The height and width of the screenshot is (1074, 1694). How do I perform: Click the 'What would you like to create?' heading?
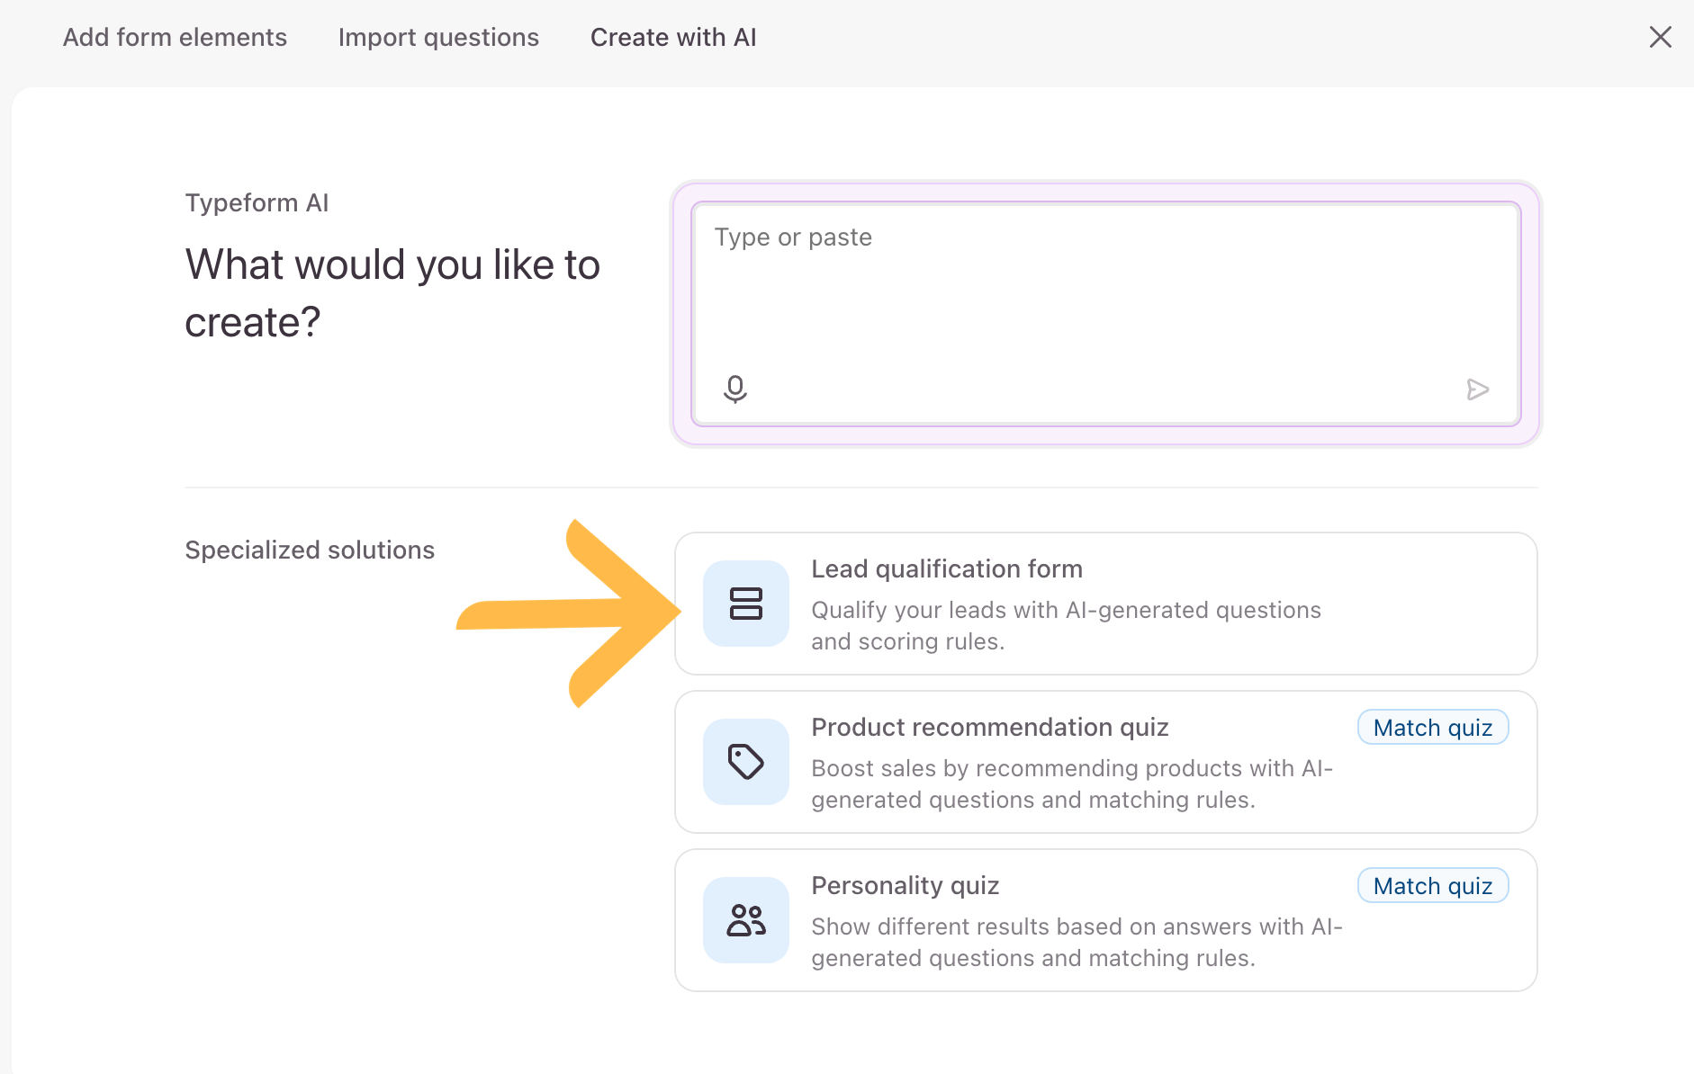(392, 293)
